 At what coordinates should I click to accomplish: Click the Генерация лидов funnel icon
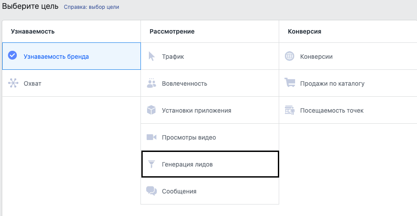point(152,164)
